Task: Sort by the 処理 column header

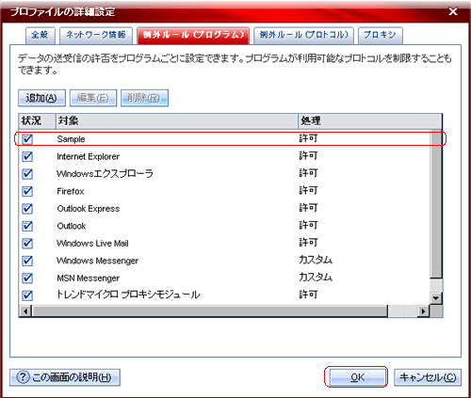Action: tap(370, 121)
